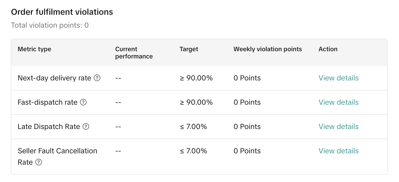Screen dimensions: 399x182
Task: Click help icon beside Next-day delivery rate
Action: 97,78
